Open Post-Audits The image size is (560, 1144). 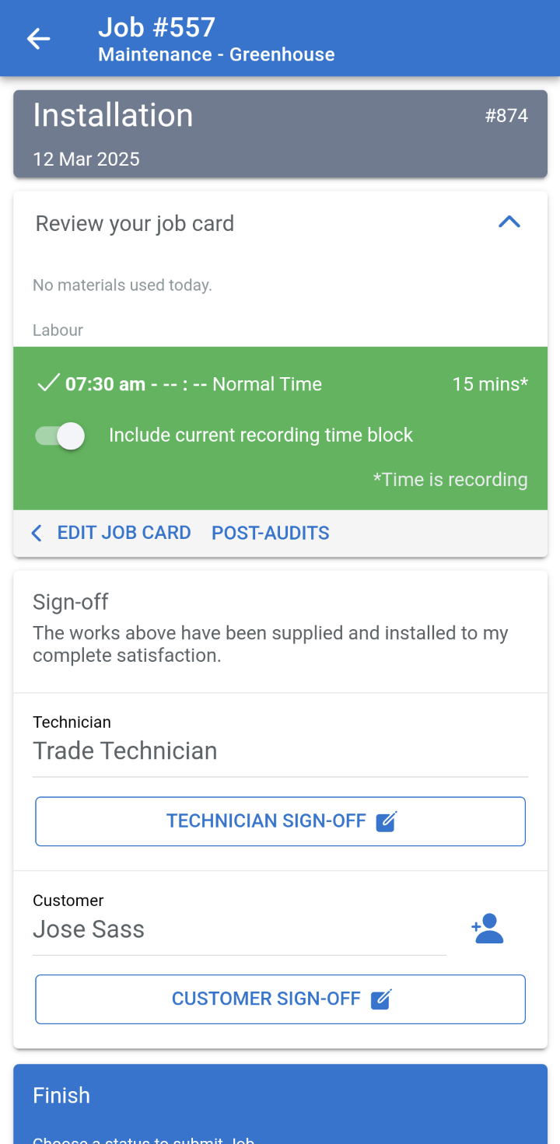tap(271, 533)
